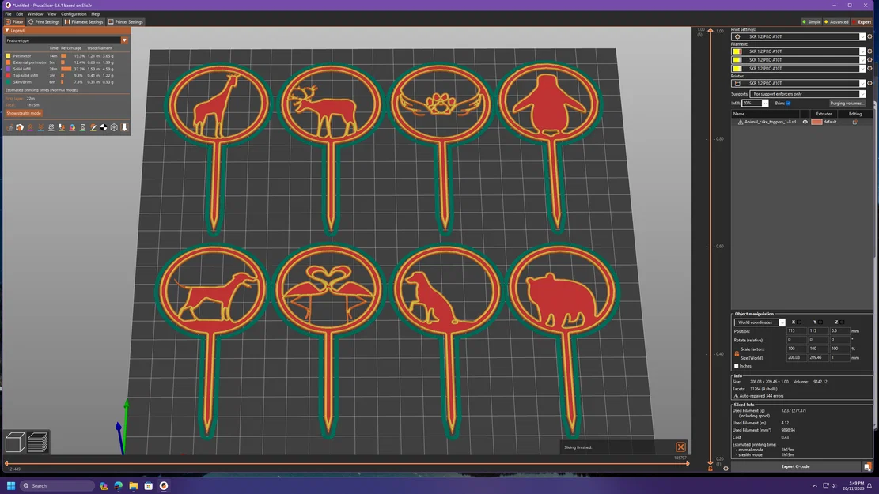
Task: Click the horizontal moves slider right thumb
Action: (x=688, y=463)
